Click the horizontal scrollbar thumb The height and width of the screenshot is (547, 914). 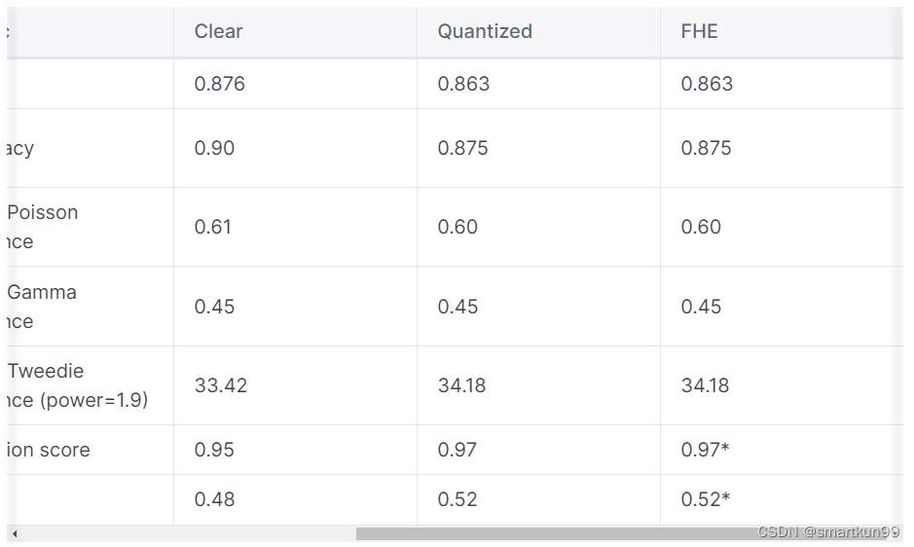click(x=621, y=533)
